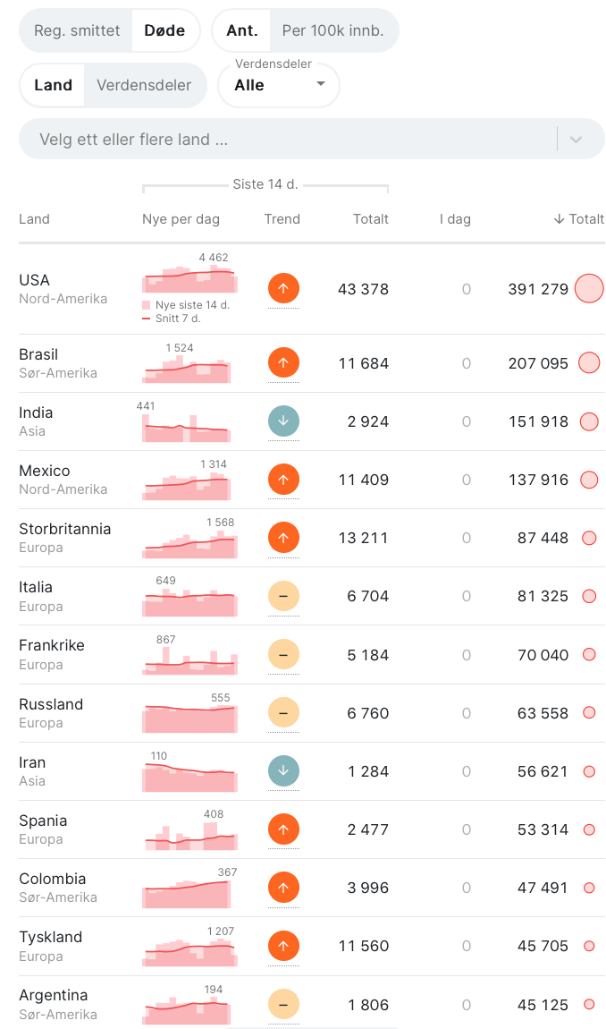Toggle to Per 100k innb. display

[332, 30]
